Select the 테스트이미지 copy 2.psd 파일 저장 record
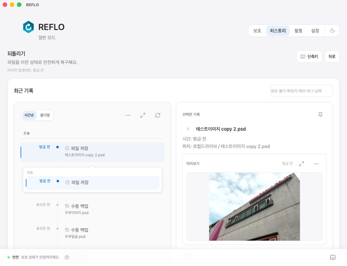The height and width of the screenshot is (266, 347). 92,152
